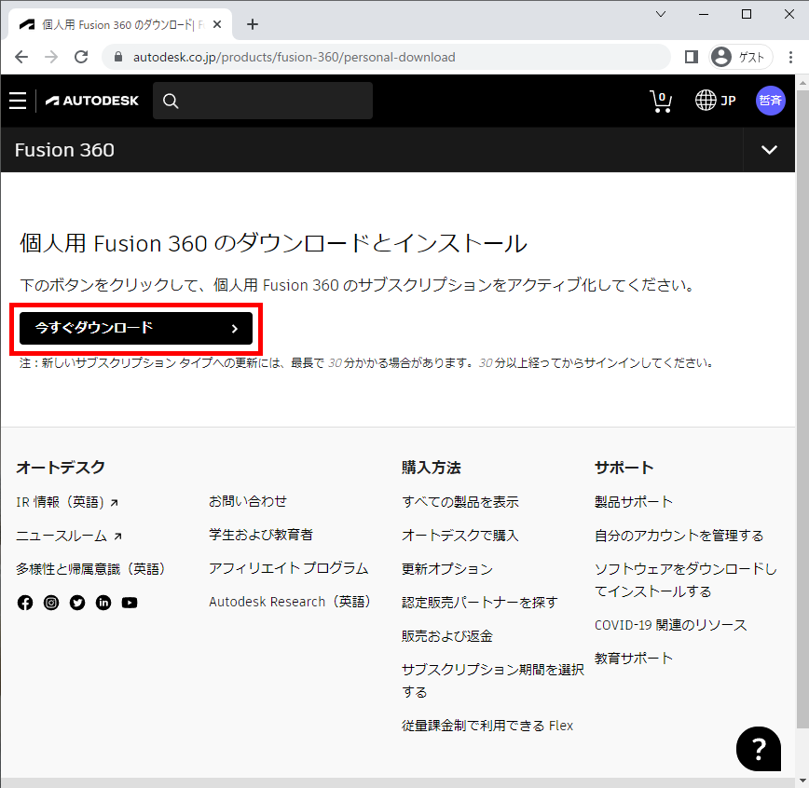Open the shopping cart
This screenshot has height=788, width=809.
point(661,102)
